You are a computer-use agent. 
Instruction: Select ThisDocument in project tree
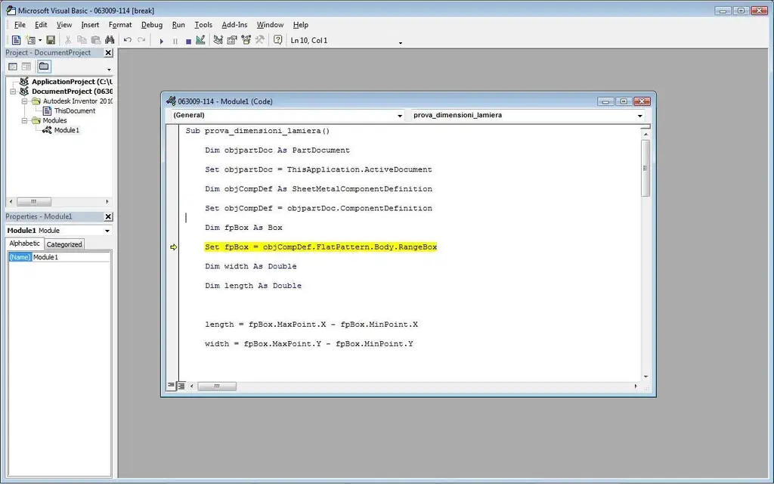tap(74, 110)
